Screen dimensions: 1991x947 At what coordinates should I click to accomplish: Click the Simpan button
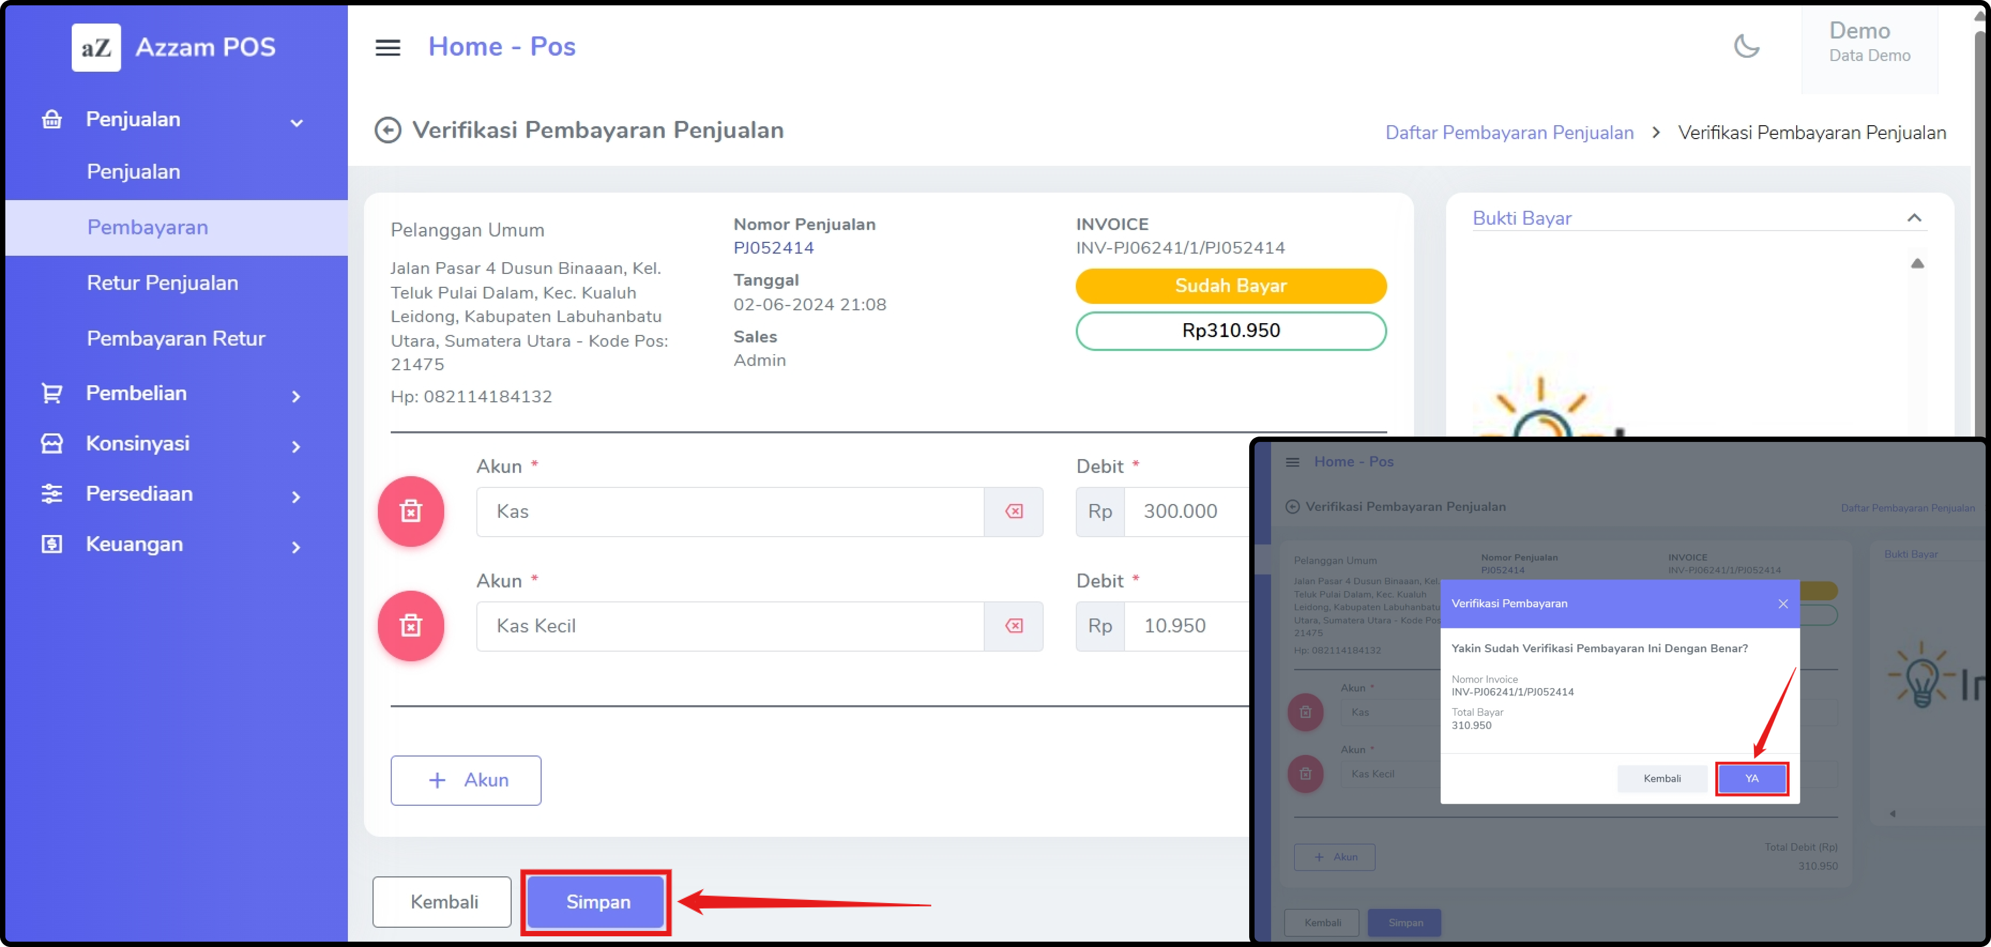tap(597, 902)
